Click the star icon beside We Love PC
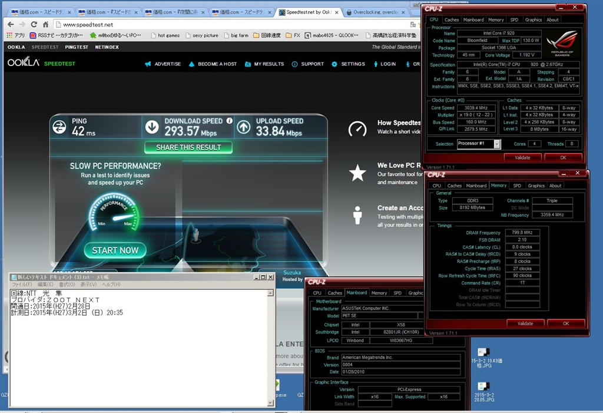The width and height of the screenshot is (603, 413). coord(357,173)
